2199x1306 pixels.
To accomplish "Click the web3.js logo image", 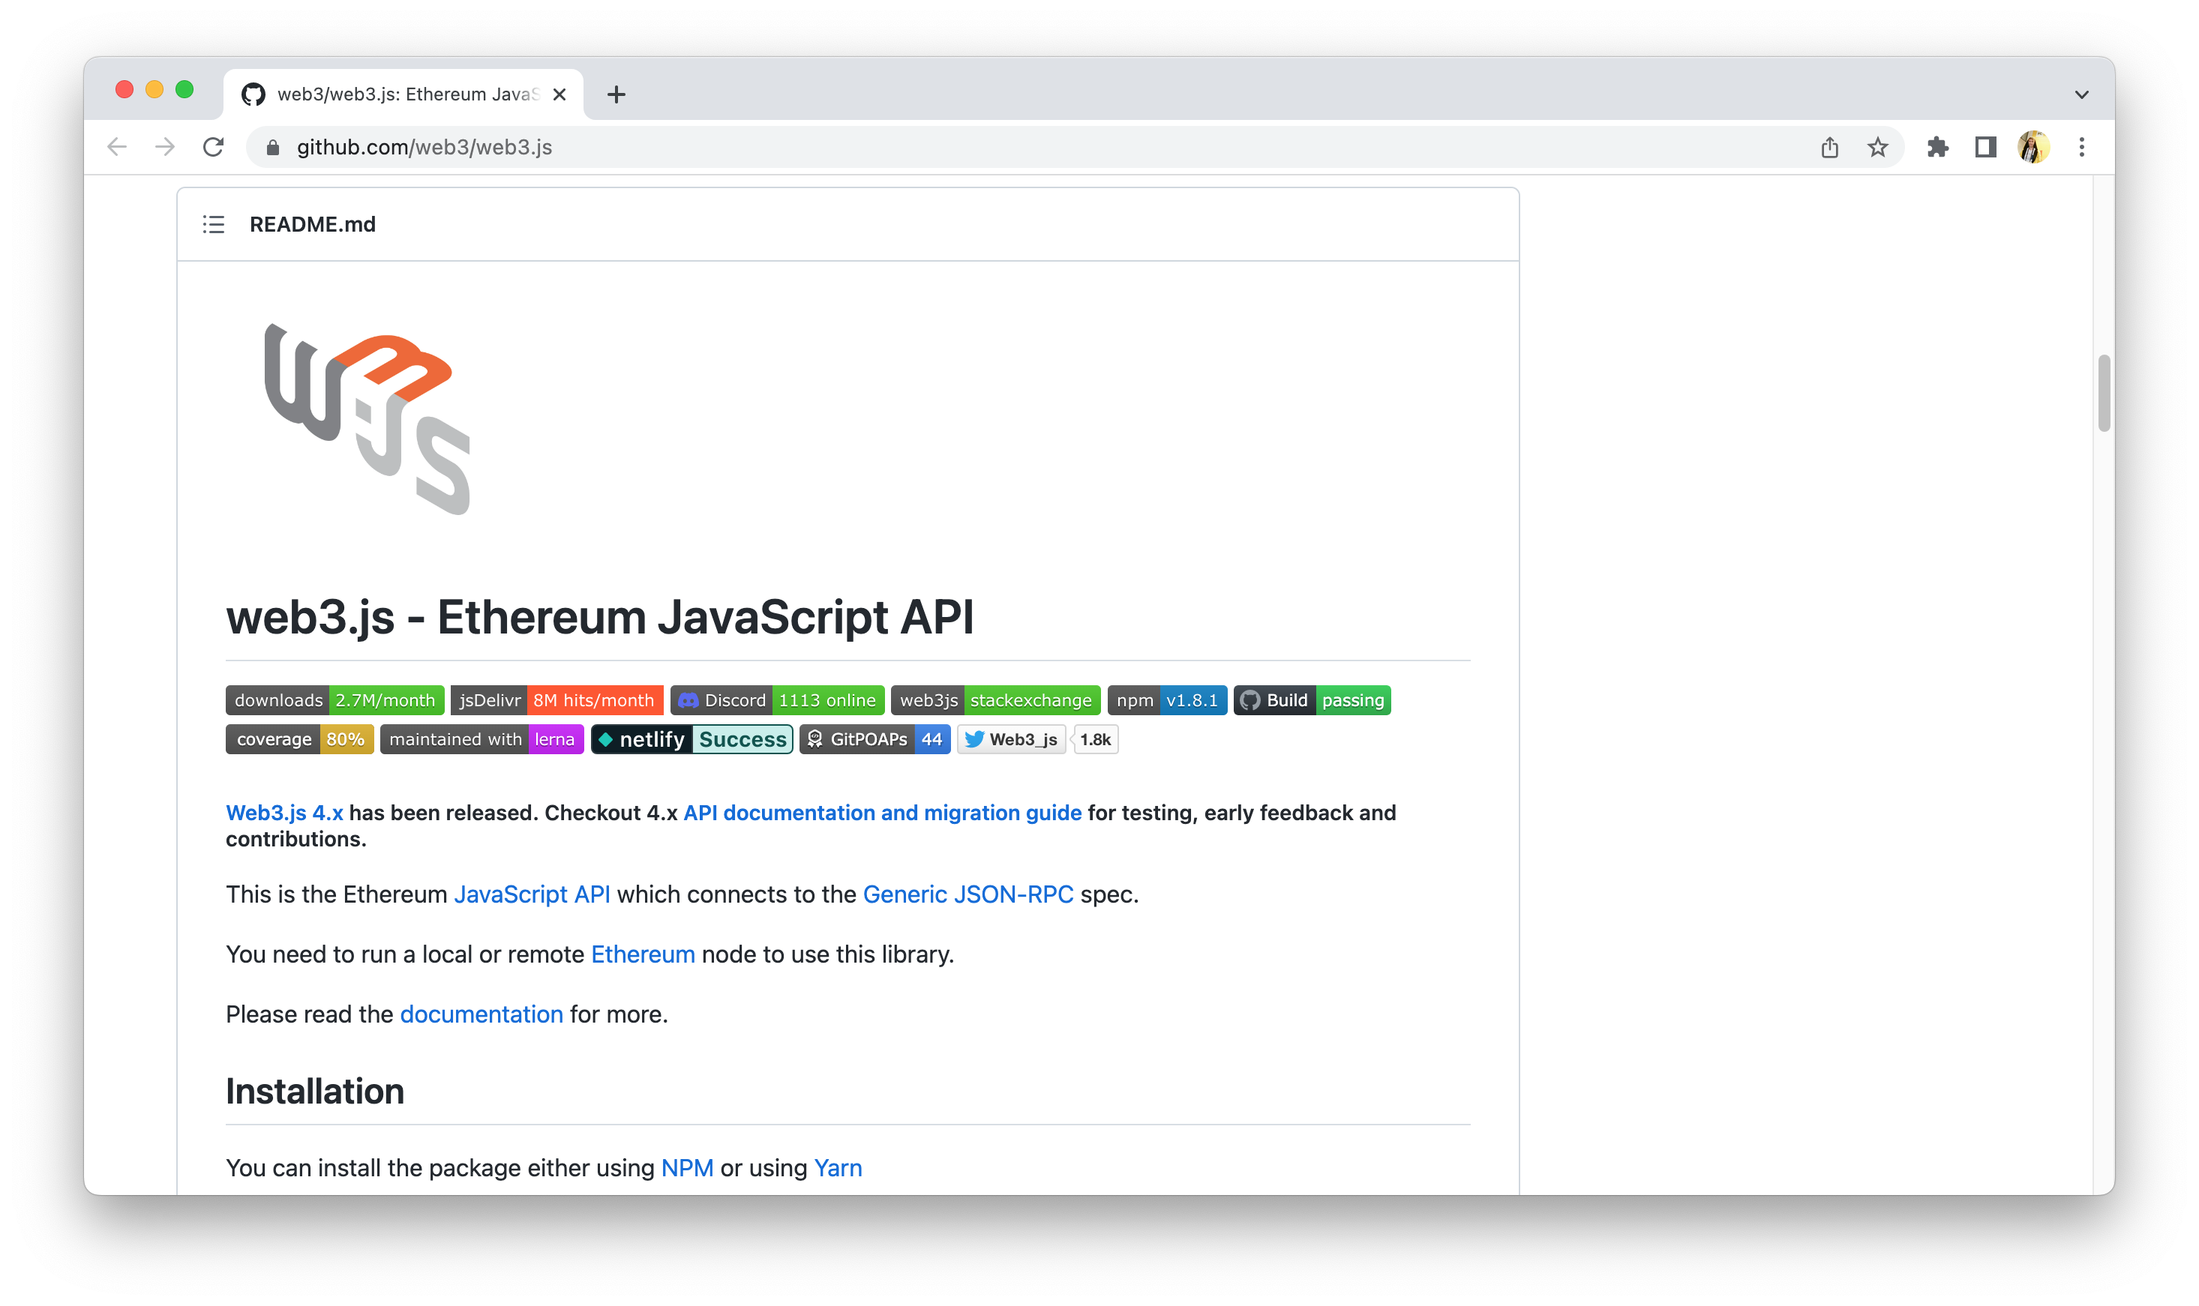I will [367, 419].
